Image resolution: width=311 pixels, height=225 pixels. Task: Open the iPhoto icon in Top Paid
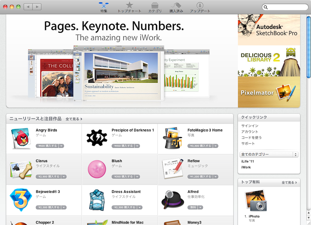coord(255,201)
